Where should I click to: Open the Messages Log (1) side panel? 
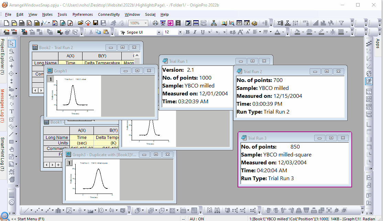click(x=2, y=106)
